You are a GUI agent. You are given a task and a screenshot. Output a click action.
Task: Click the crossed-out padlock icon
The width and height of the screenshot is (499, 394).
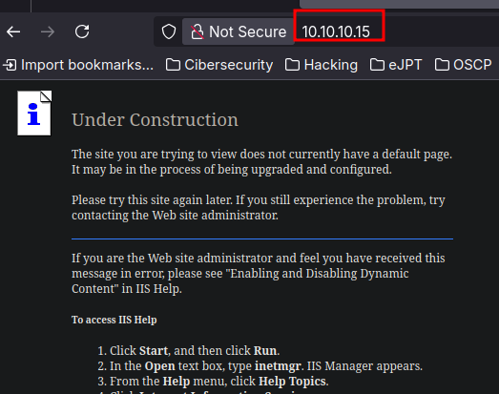pyautogui.click(x=198, y=32)
